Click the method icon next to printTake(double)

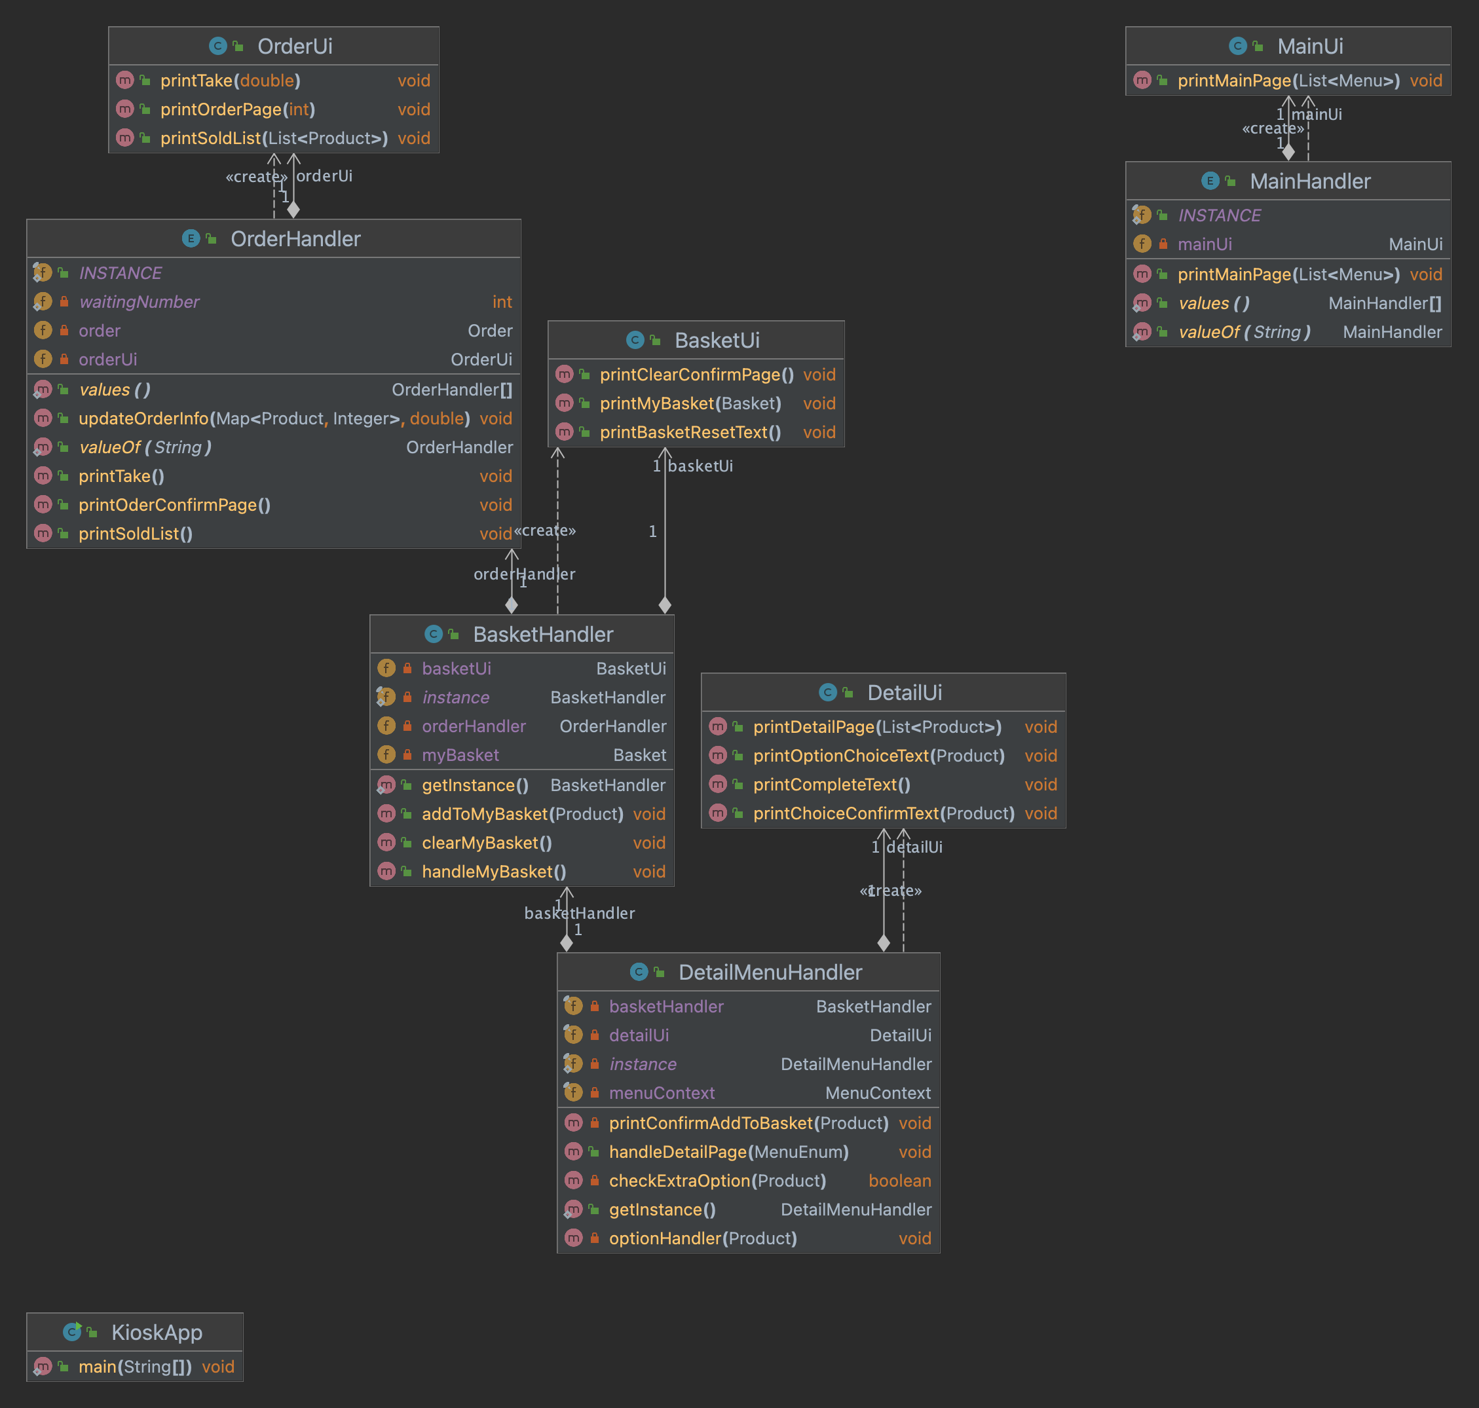(124, 81)
